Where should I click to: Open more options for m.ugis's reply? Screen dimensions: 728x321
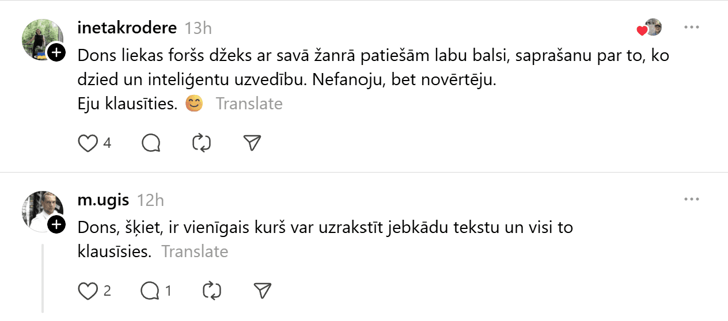click(x=691, y=199)
